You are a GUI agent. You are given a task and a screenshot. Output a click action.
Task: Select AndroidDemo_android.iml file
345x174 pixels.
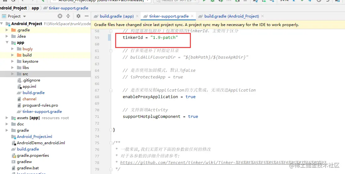pyautogui.click(x=41, y=143)
